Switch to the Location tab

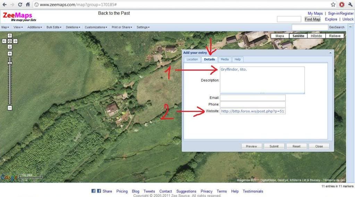coord(192,59)
